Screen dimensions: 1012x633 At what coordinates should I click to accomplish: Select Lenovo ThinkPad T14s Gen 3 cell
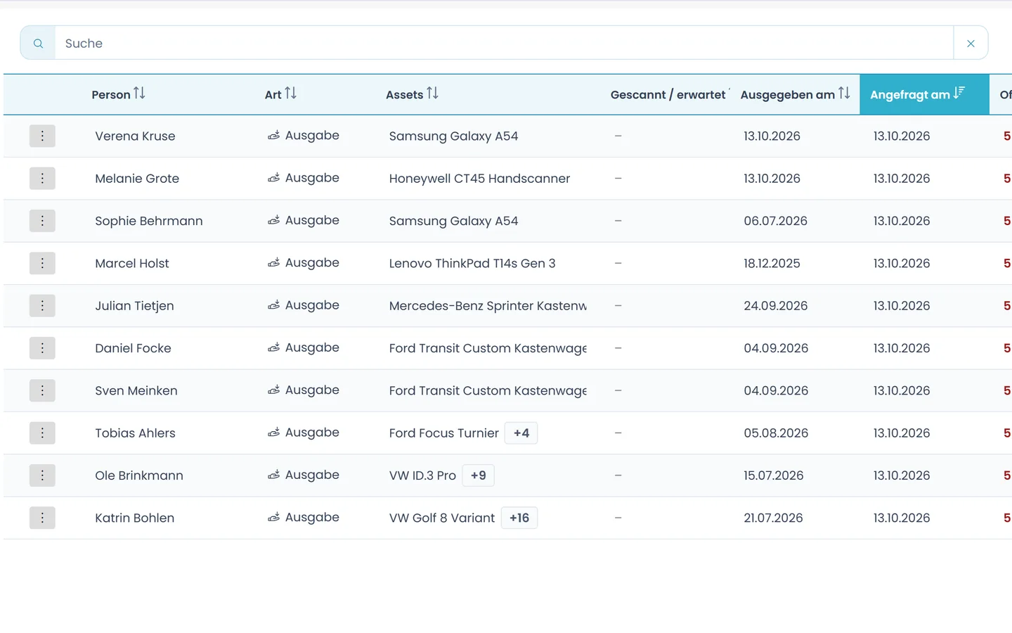coord(472,263)
